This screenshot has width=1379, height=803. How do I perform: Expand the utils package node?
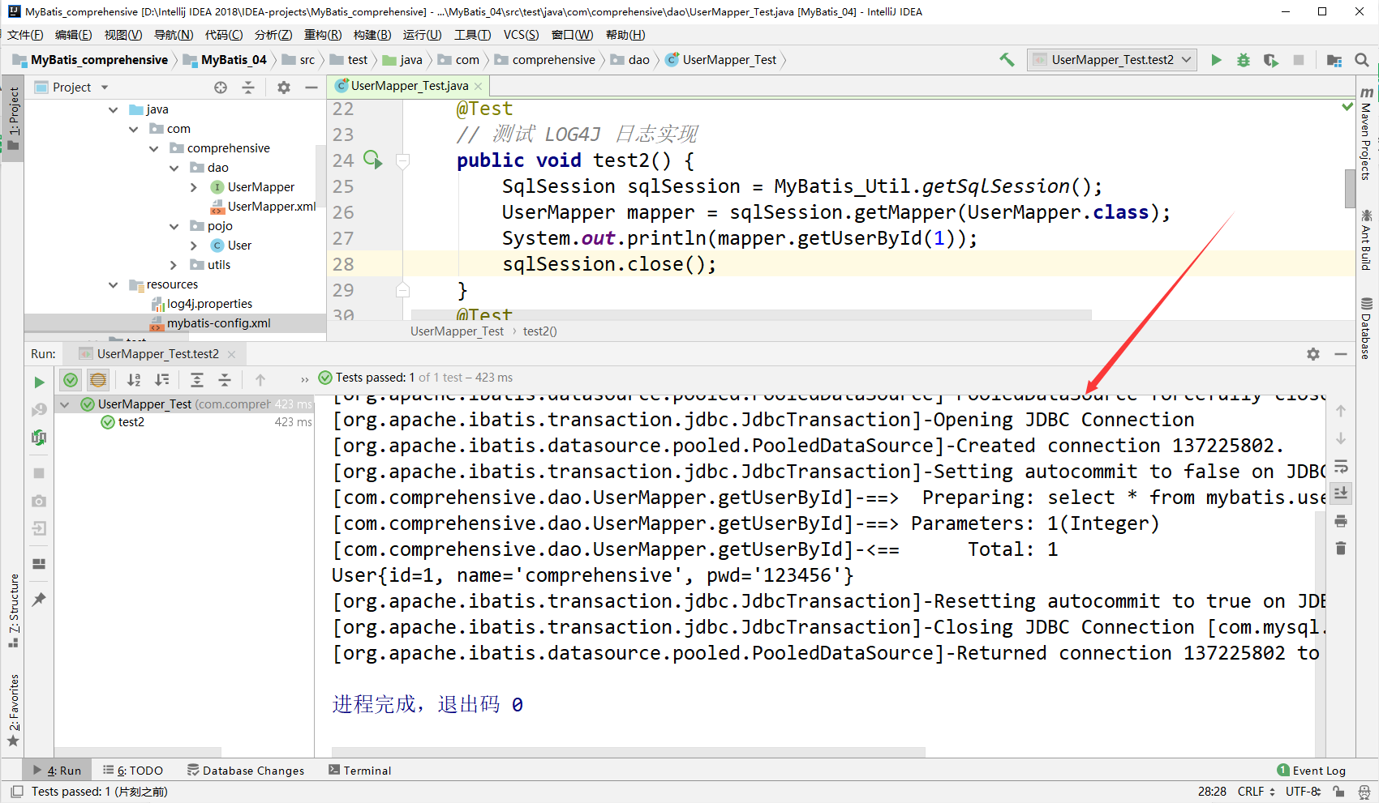coord(174,265)
